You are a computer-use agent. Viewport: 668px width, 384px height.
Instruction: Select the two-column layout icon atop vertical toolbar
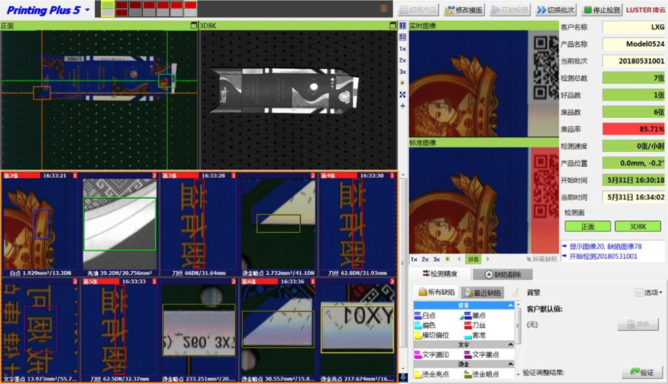click(x=403, y=26)
